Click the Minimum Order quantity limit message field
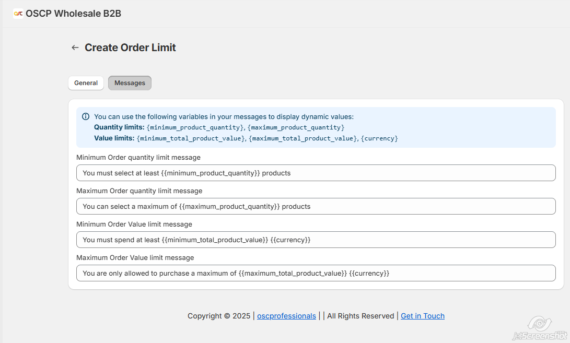This screenshot has width=570, height=343. (316, 173)
